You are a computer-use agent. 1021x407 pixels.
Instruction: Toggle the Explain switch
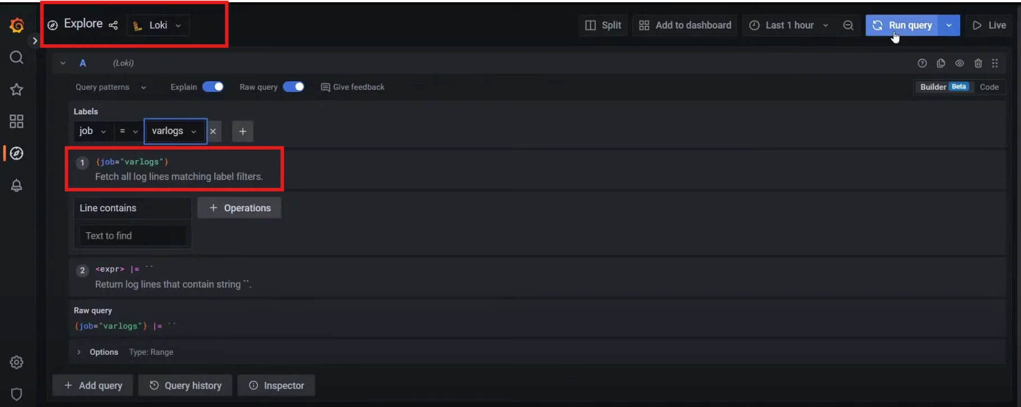pos(213,86)
